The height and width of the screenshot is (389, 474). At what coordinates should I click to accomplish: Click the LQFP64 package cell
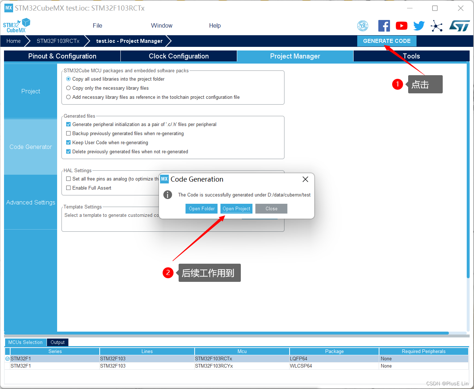coord(334,358)
